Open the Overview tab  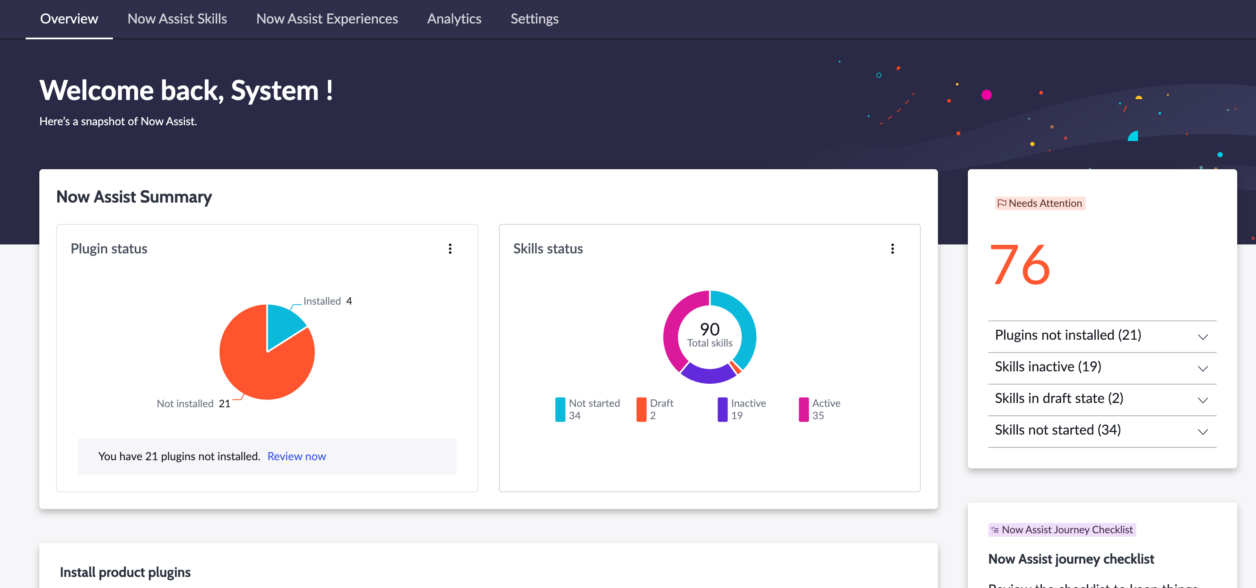pyautogui.click(x=69, y=19)
